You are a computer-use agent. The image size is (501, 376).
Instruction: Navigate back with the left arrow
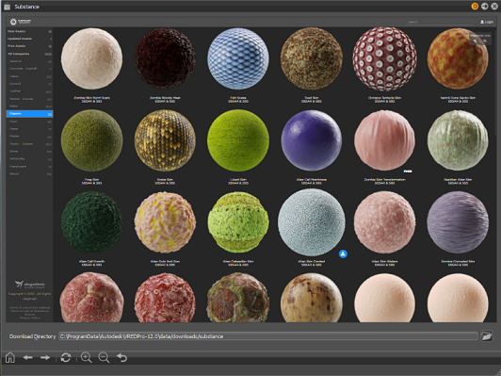(x=28, y=357)
